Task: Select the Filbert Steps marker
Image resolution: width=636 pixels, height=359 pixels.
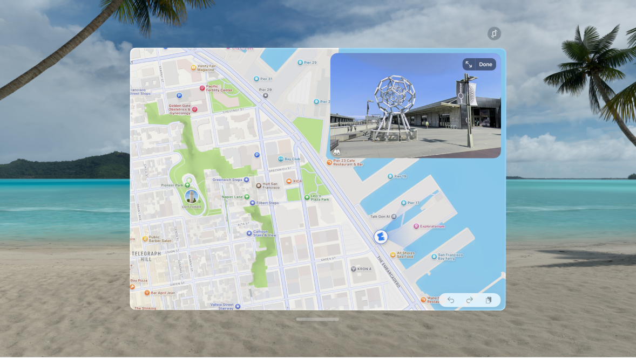Action: pos(252,203)
